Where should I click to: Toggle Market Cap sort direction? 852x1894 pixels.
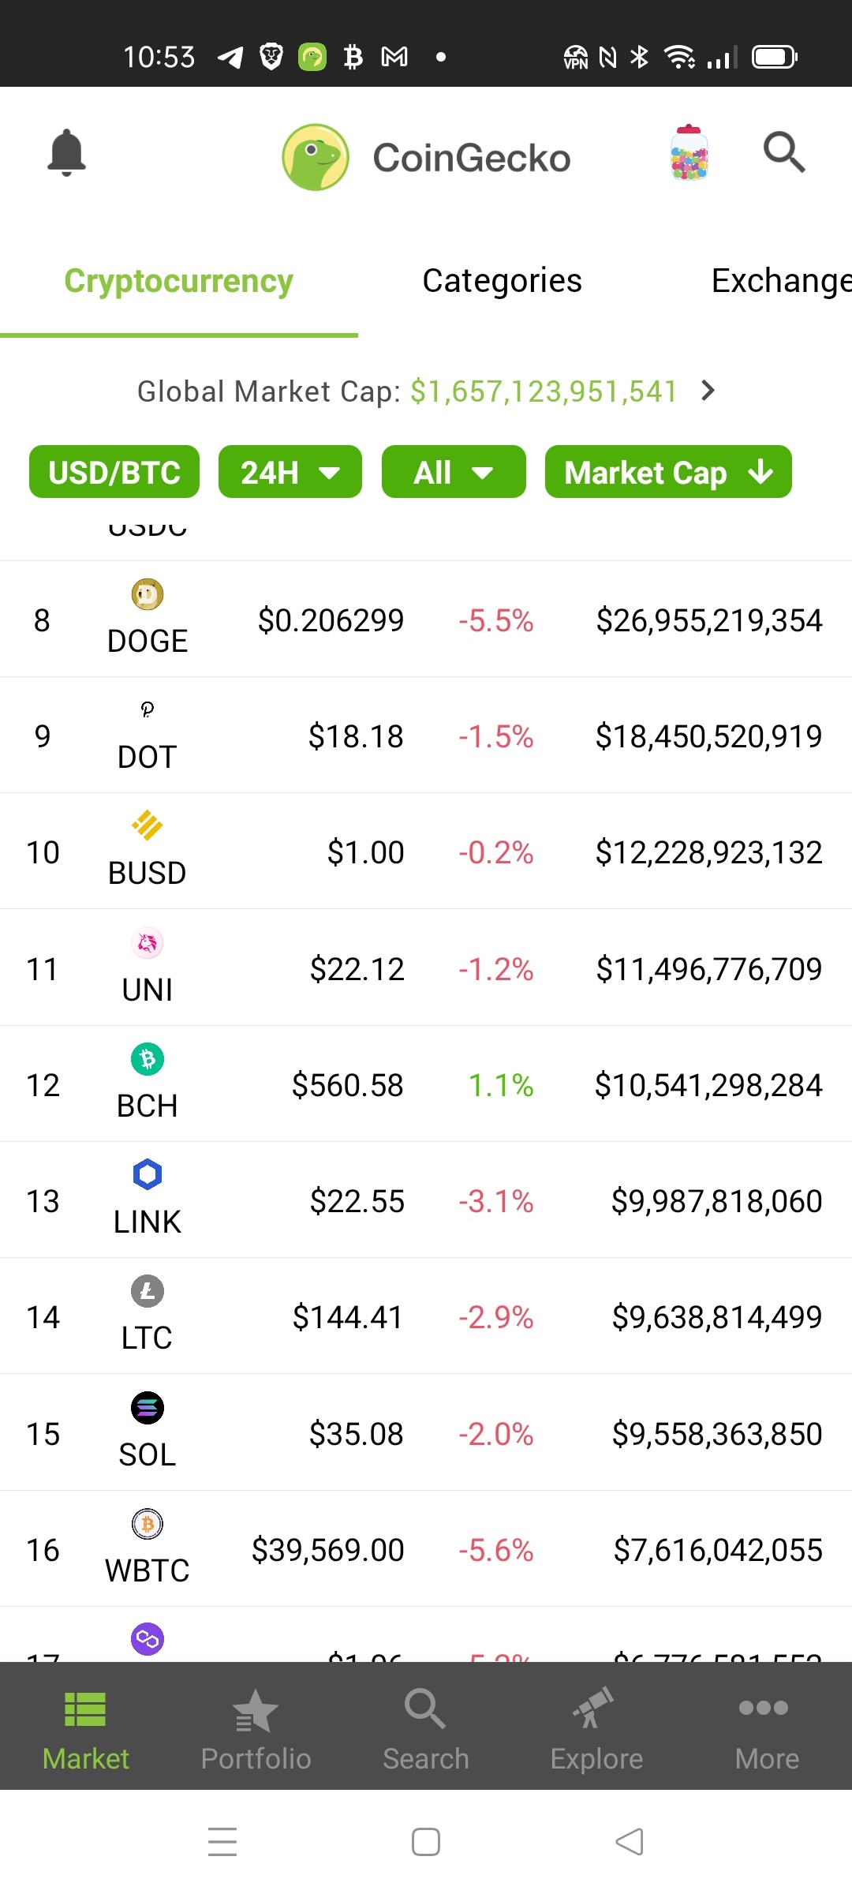[668, 472]
